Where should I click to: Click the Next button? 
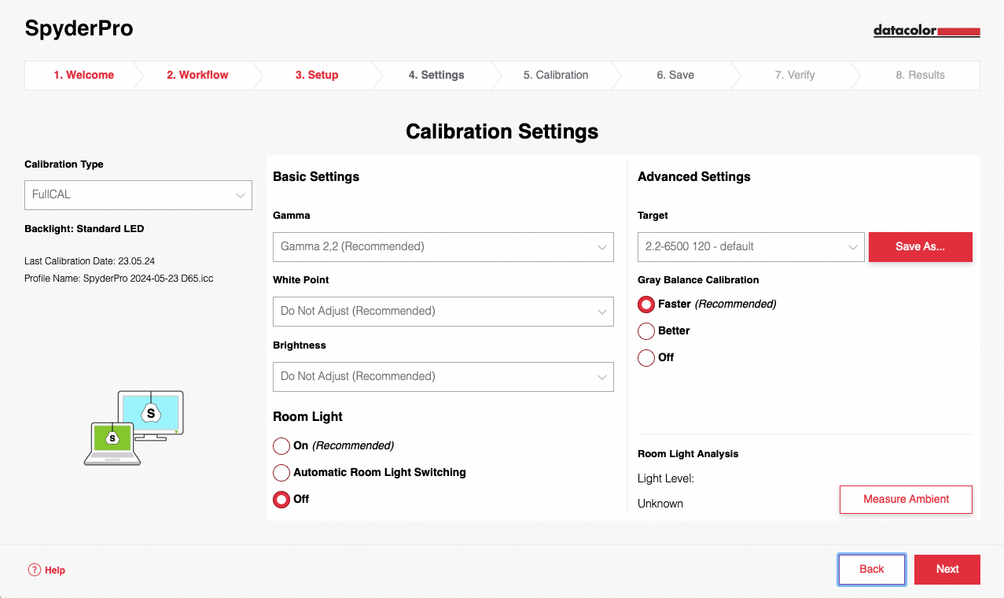click(x=947, y=570)
